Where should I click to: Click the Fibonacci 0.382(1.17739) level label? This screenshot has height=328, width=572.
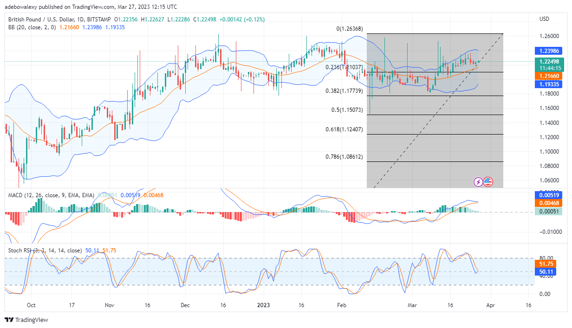coord(344,91)
